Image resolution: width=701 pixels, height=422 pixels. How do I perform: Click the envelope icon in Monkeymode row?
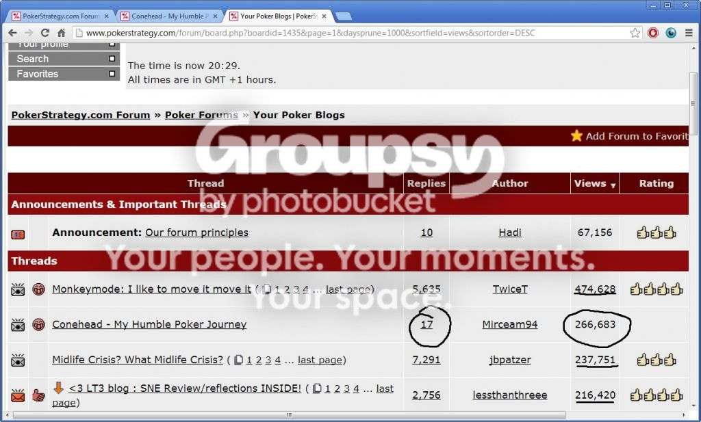[x=18, y=289]
